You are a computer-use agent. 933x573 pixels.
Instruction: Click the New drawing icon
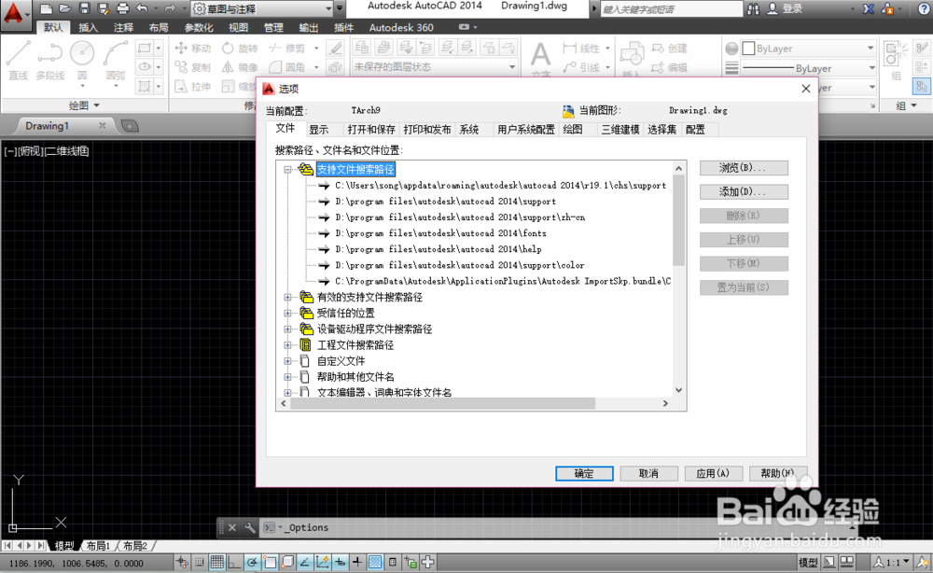click(46, 8)
